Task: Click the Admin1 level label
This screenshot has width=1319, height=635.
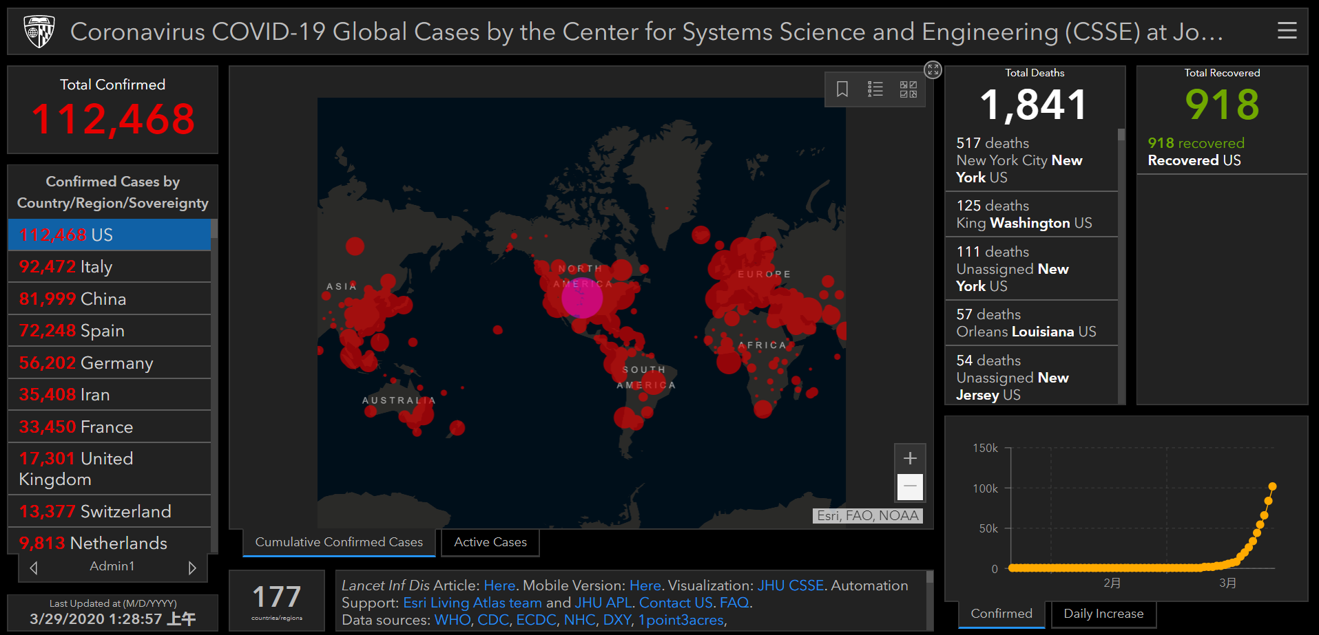Action: 112,566
